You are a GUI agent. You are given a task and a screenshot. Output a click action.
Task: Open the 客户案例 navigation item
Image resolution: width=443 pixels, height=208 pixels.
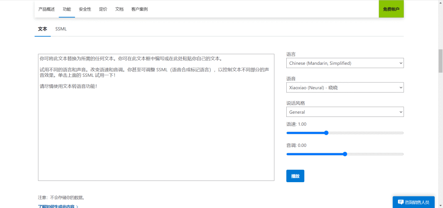click(139, 9)
